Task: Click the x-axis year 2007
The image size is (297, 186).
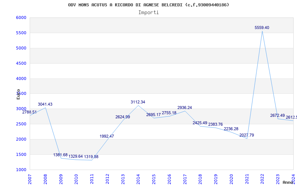Action: 30,179
